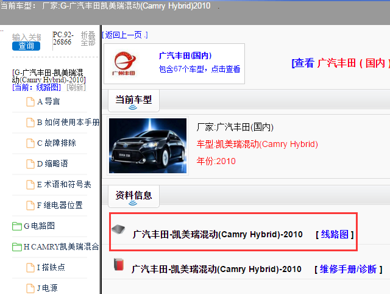This screenshot has height=294, width=390.
Task: Open tree item D 缩略语
Action: 52,163
